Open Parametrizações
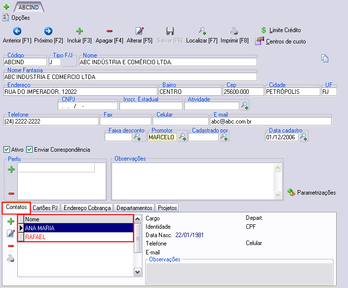The width and height of the screenshot is (348, 288). (x=311, y=192)
